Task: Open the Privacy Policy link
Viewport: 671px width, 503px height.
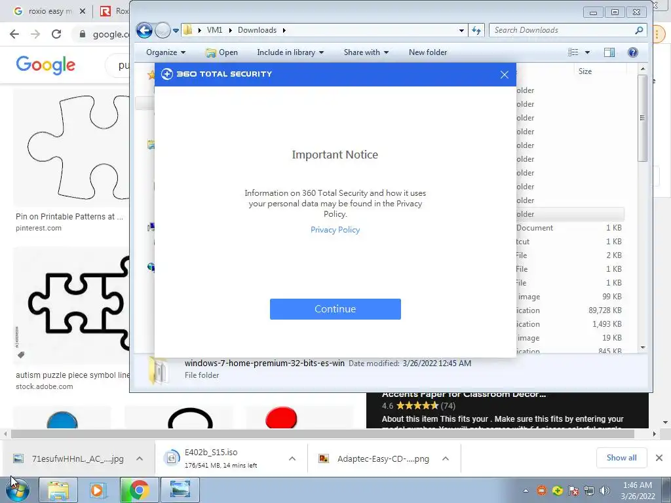Action: coord(335,230)
